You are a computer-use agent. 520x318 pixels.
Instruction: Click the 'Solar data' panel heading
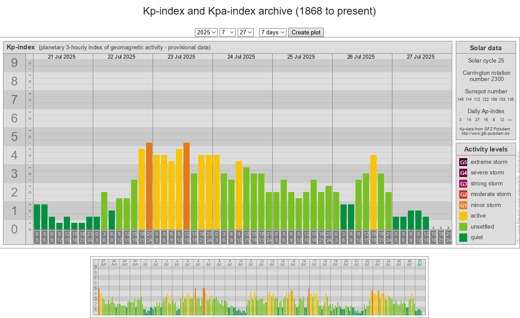(486, 48)
